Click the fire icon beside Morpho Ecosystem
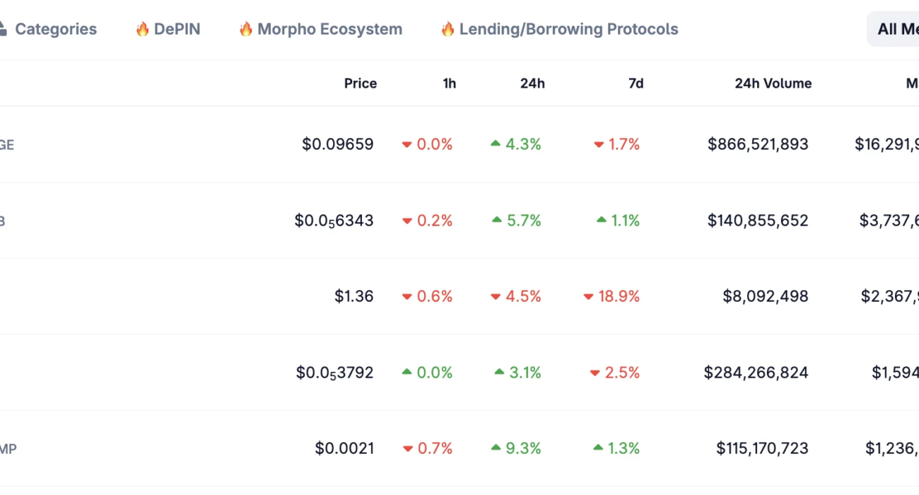The image size is (919, 495). point(246,29)
